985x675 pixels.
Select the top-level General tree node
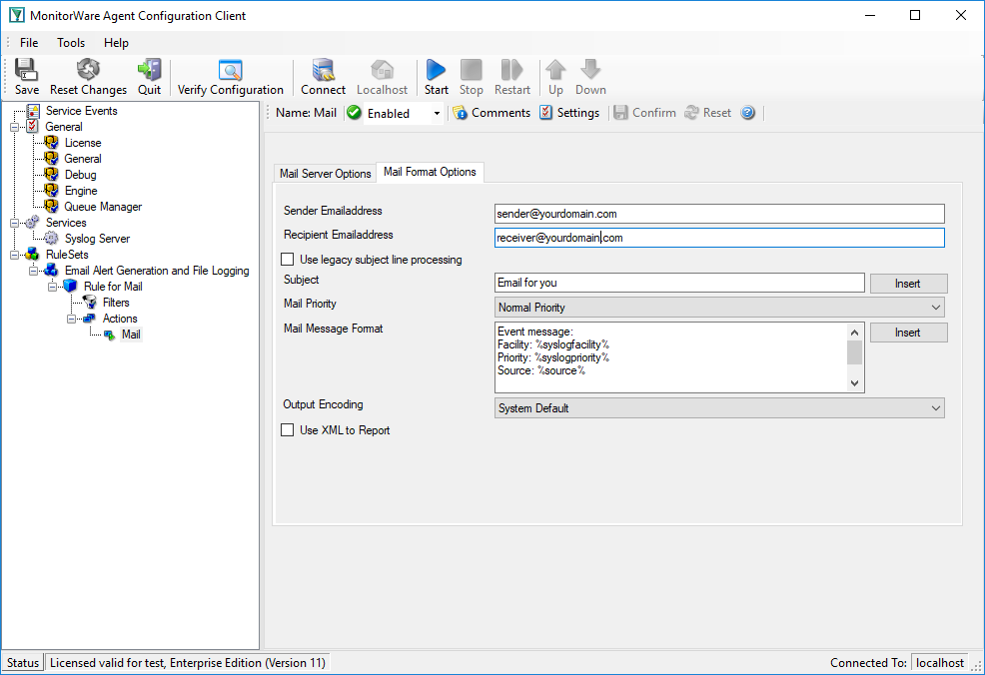click(64, 127)
